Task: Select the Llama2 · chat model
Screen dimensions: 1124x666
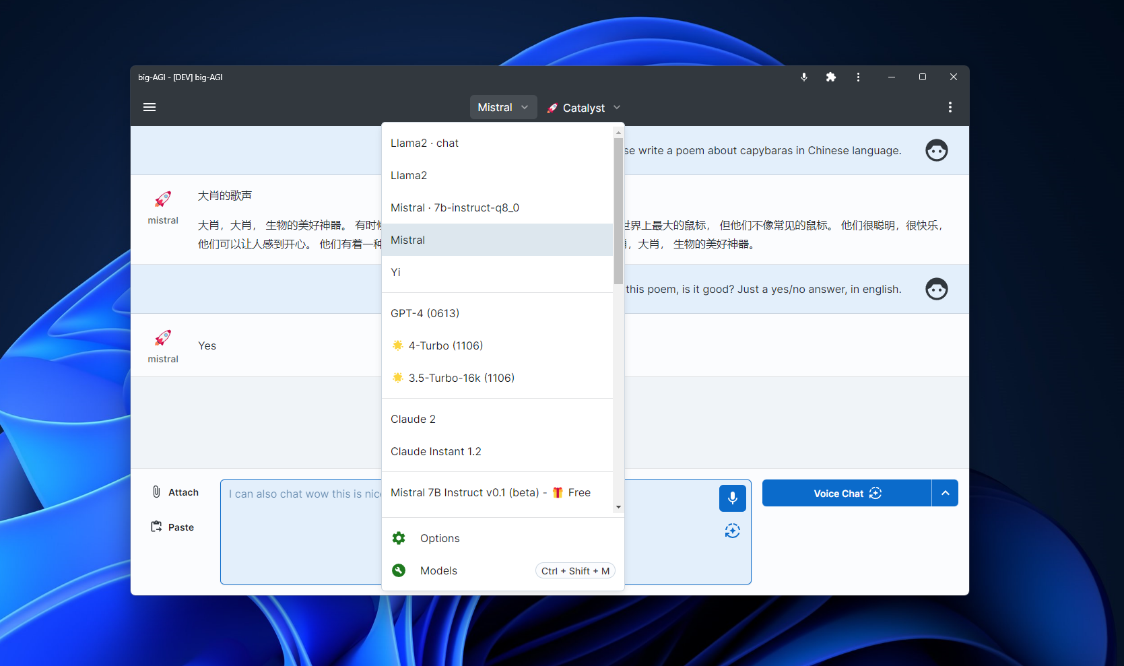Action: tap(497, 143)
